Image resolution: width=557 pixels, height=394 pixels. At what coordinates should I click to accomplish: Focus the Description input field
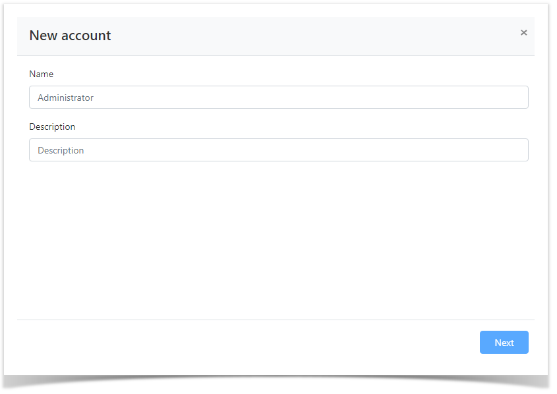(278, 150)
